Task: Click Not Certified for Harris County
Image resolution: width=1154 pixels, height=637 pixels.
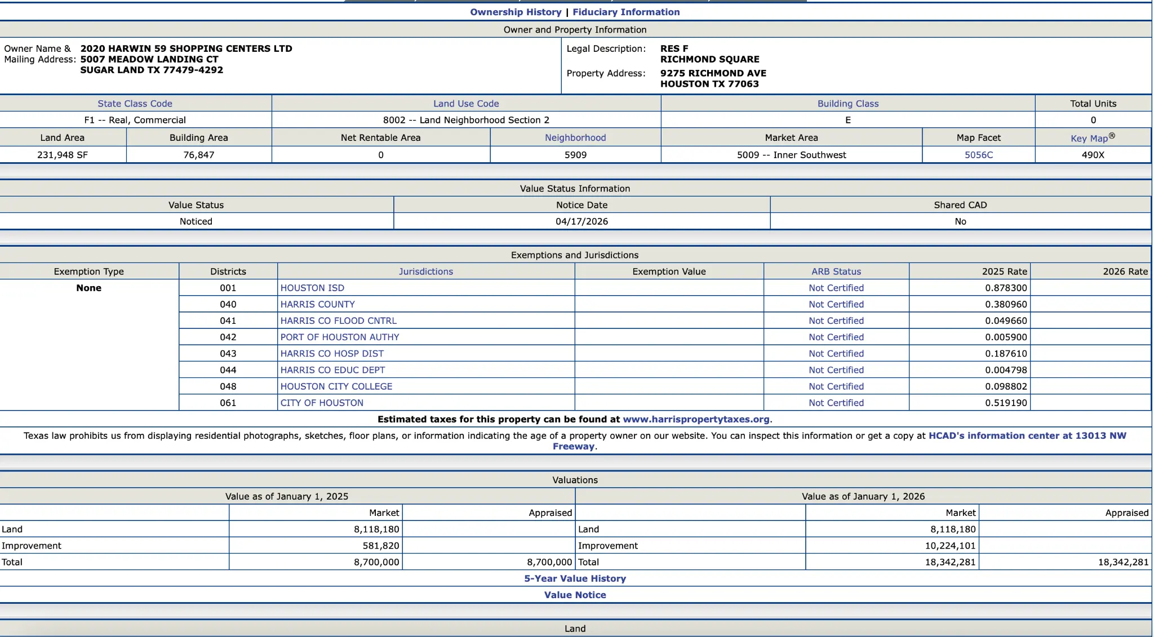Action: pos(836,304)
